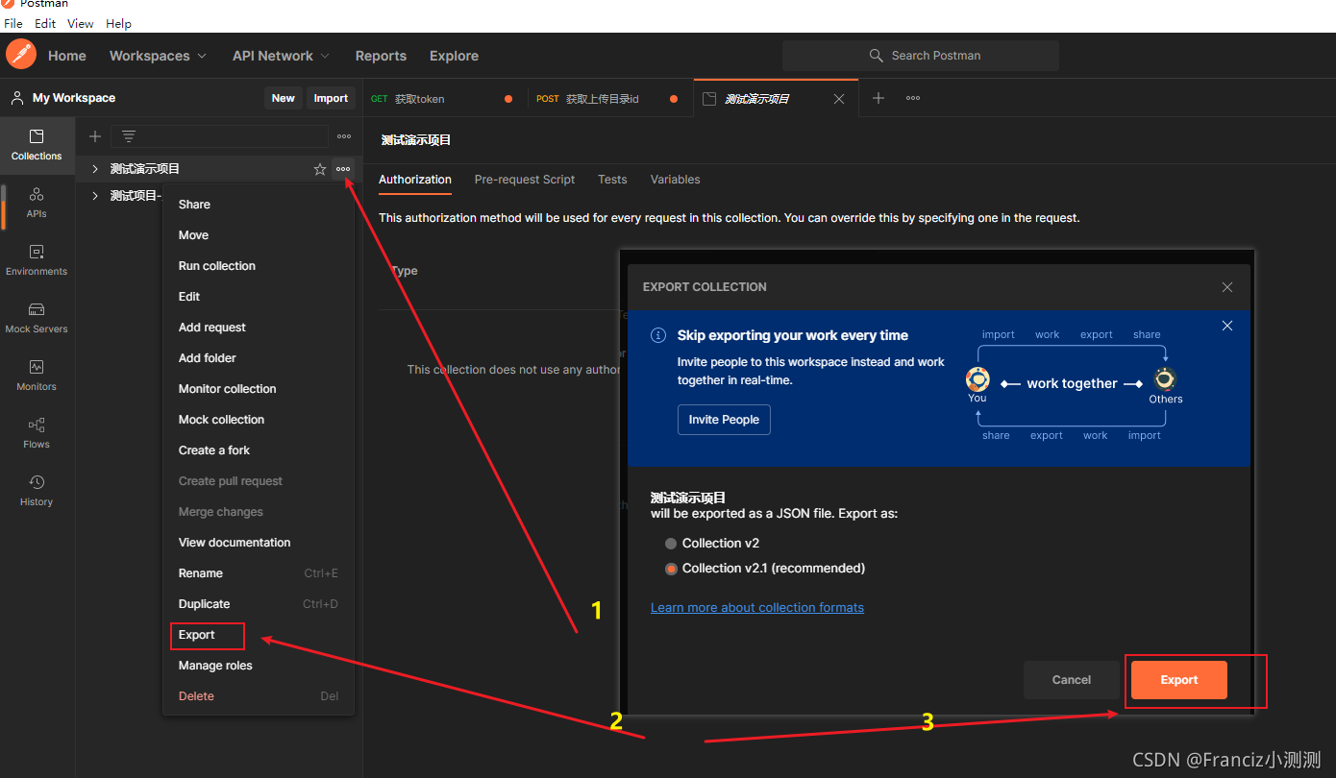The height and width of the screenshot is (778, 1336).
Task: Open the View menu
Action: coord(81,23)
